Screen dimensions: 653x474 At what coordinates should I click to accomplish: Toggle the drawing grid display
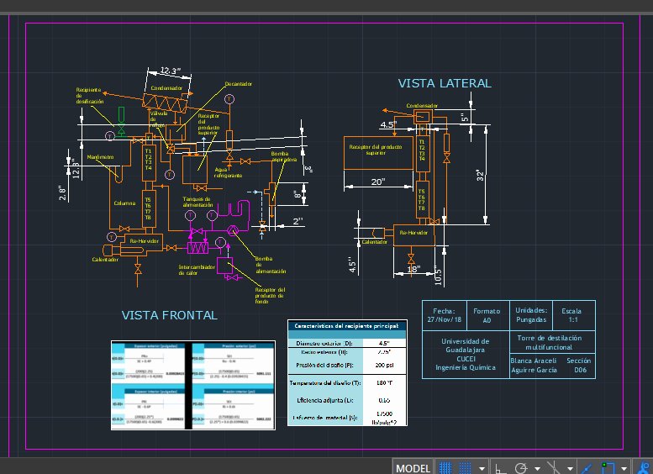click(x=445, y=468)
